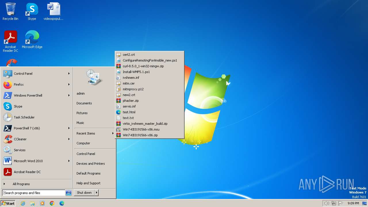Click the Start button
The width and height of the screenshot is (368, 207).
click(8, 203)
